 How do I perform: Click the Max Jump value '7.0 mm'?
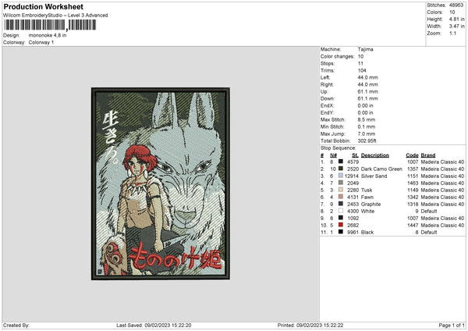click(x=367, y=133)
